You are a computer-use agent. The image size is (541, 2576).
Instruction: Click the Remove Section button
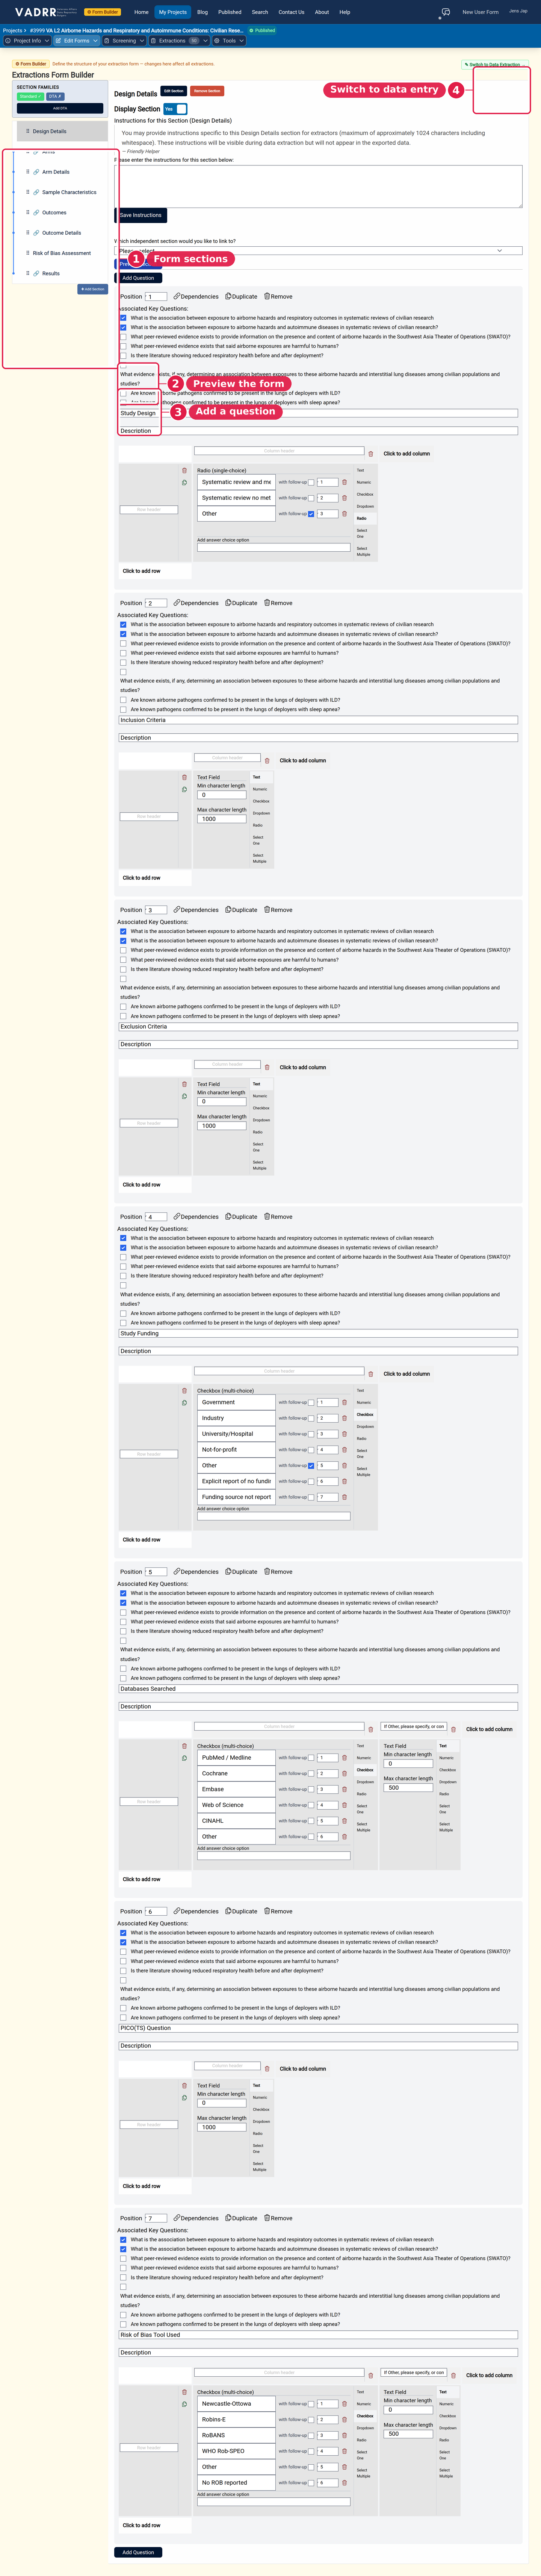[x=208, y=91]
